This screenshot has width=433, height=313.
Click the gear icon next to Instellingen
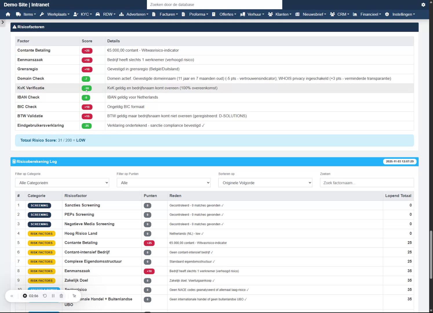tap(387, 14)
